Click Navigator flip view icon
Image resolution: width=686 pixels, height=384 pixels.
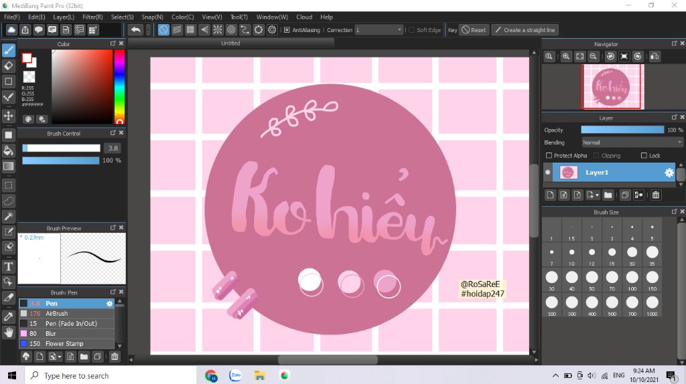coord(655,56)
